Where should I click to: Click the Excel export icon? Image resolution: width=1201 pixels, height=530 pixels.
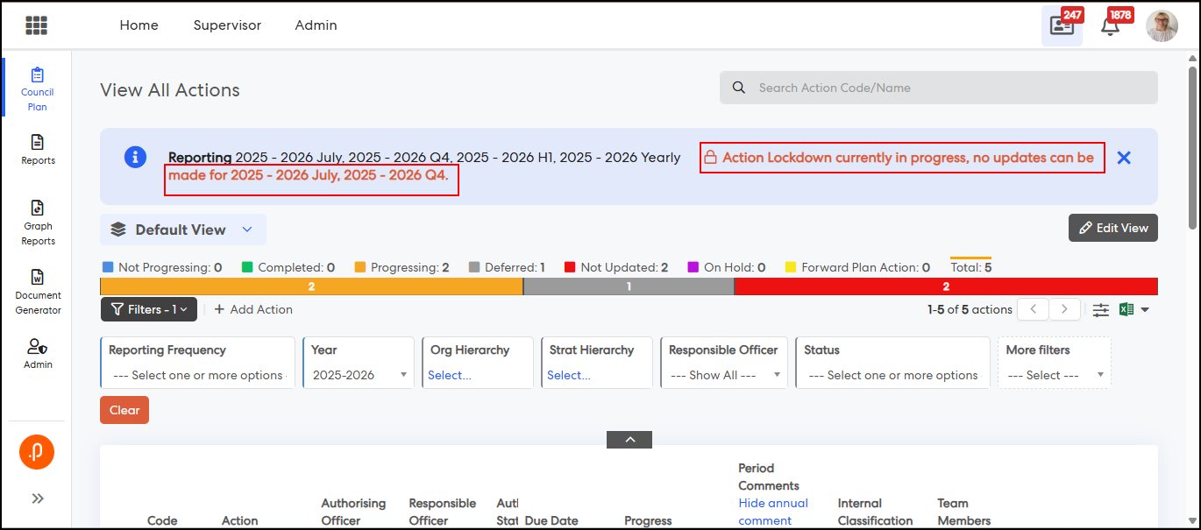pyautogui.click(x=1126, y=309)
